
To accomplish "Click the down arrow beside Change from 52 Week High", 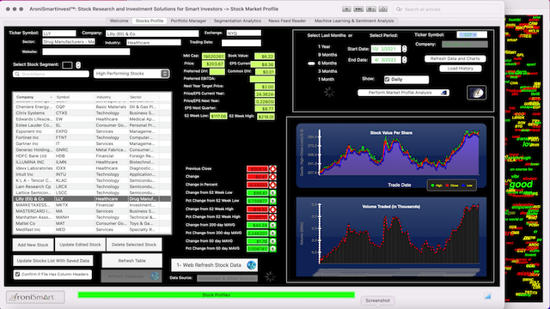I will pos(272,209).
